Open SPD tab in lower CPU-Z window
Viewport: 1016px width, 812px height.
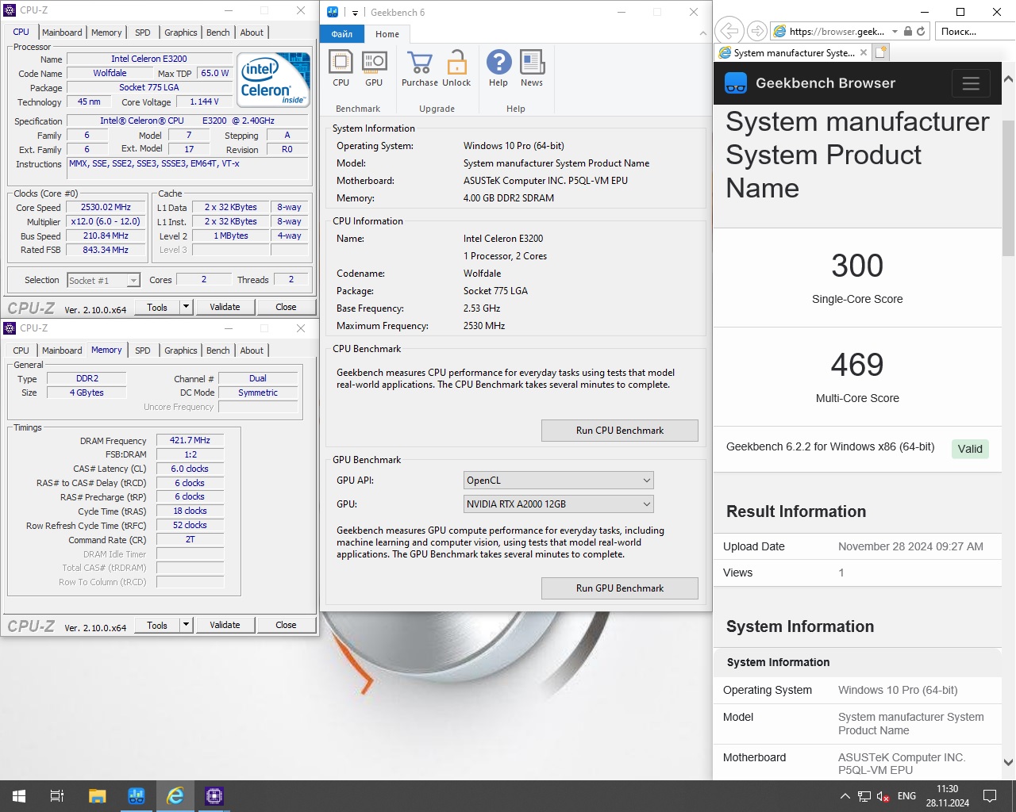143,350
